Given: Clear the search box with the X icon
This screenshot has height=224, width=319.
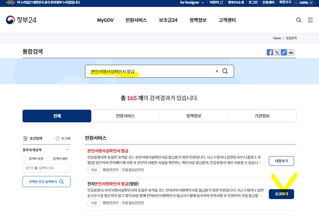Looking at the screenshot, I should pos(217,71).
